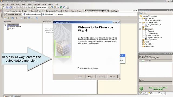Image resolution: width=173 pixels, height=97 pixels.
Task: Click the Solution Explorer window icon in the toolbar
Action: pos(51,7)
